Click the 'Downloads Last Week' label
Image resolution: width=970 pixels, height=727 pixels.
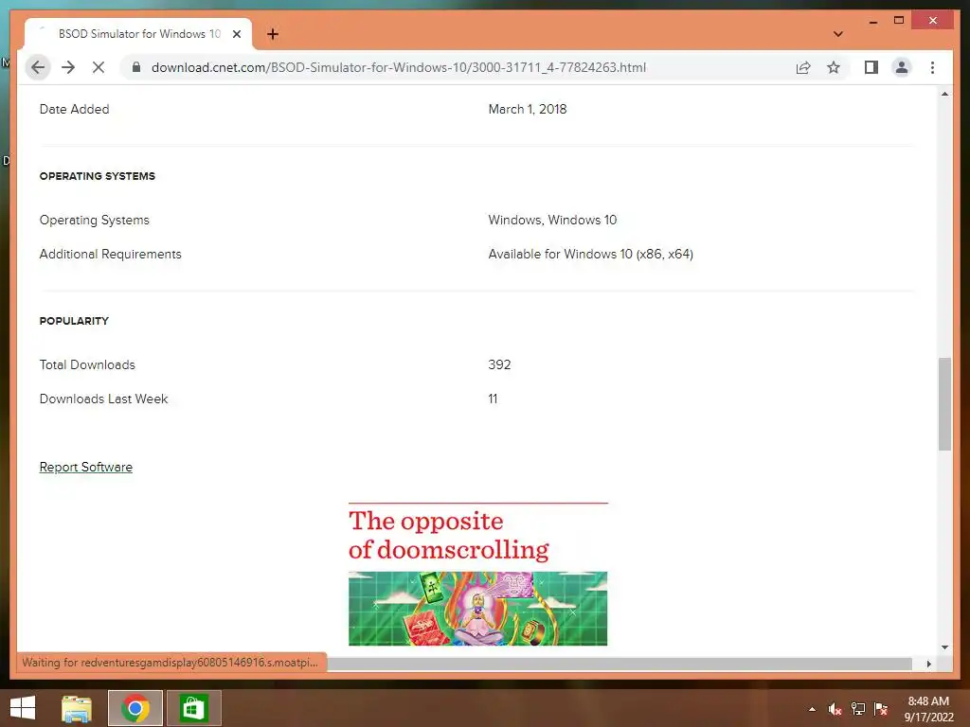pos(103,399)
